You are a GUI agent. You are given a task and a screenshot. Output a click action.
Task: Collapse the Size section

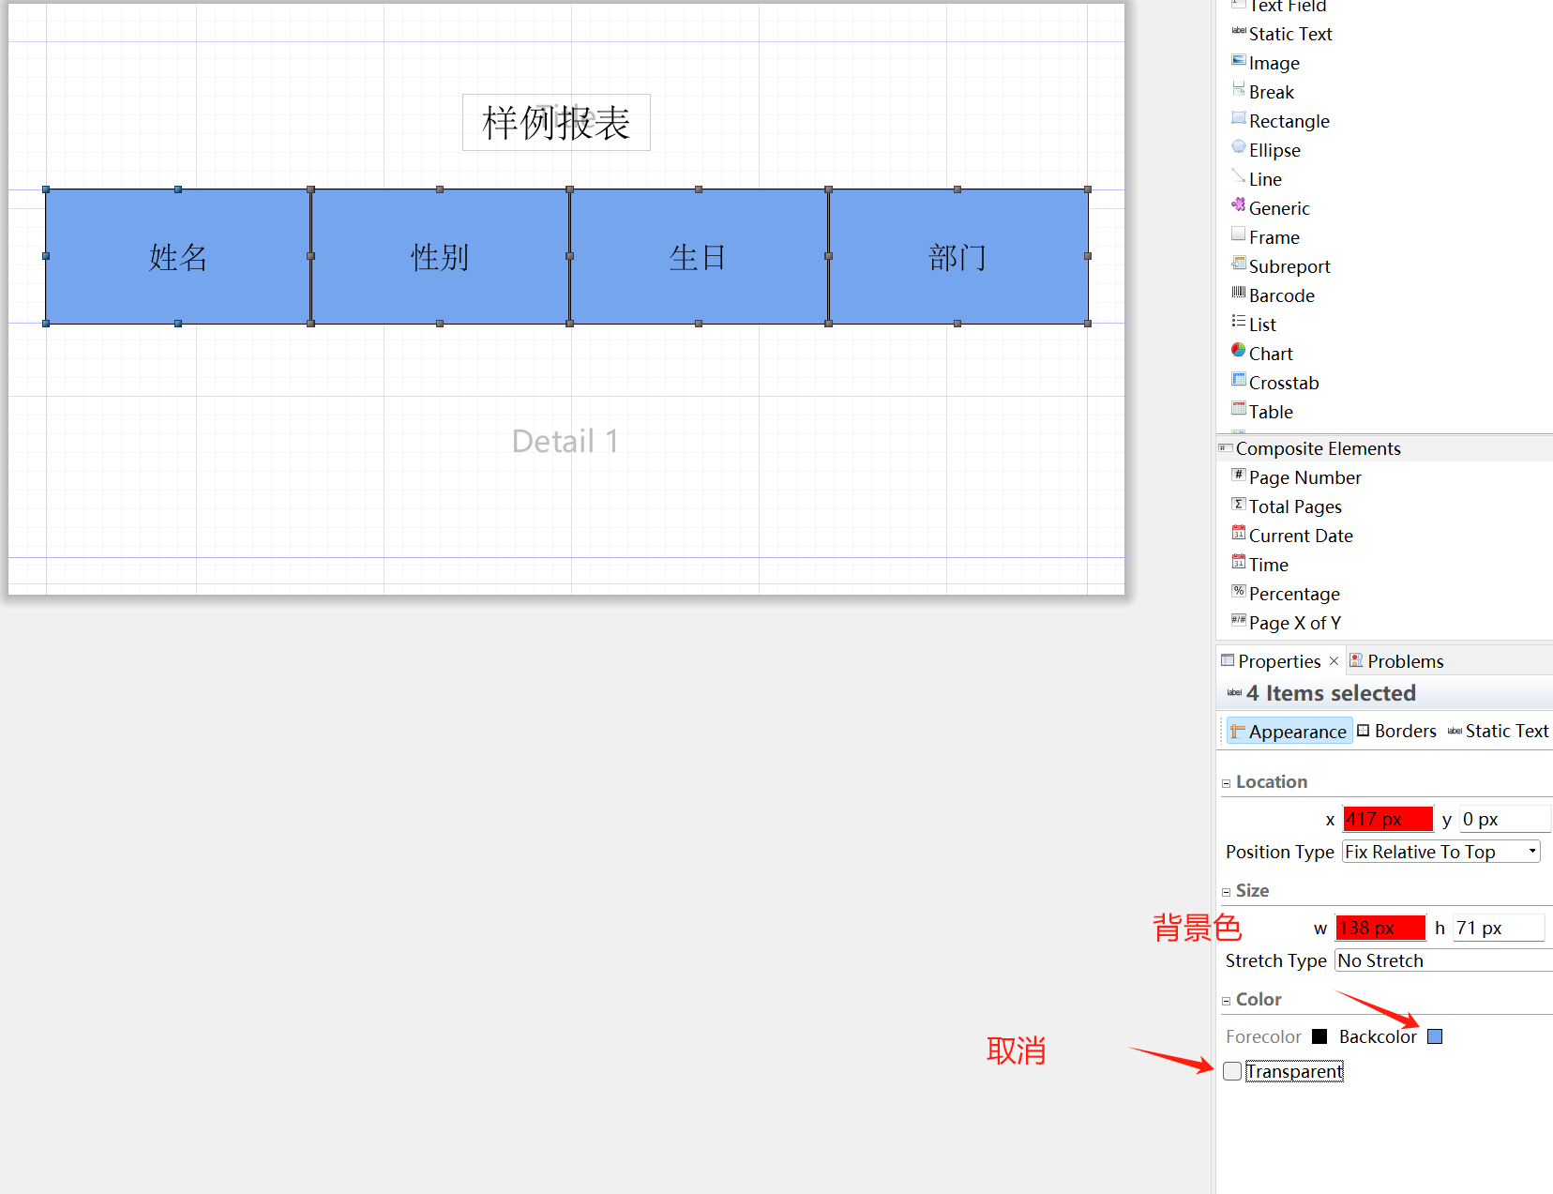click(1226, 892)
